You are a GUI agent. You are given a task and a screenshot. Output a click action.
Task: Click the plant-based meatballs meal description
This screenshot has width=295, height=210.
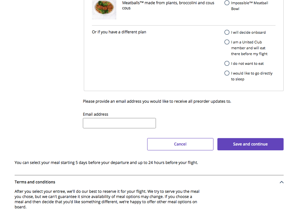click(x=168, y=5)
